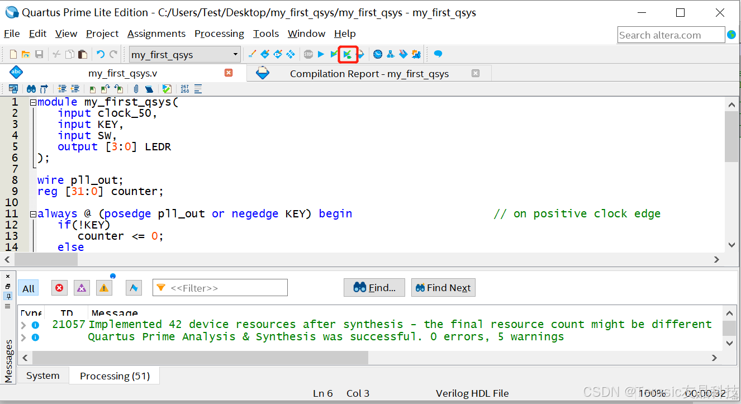Expand the Analysis & Synthesis successful message
The image size is (741, 404).
tap(23, 337)
